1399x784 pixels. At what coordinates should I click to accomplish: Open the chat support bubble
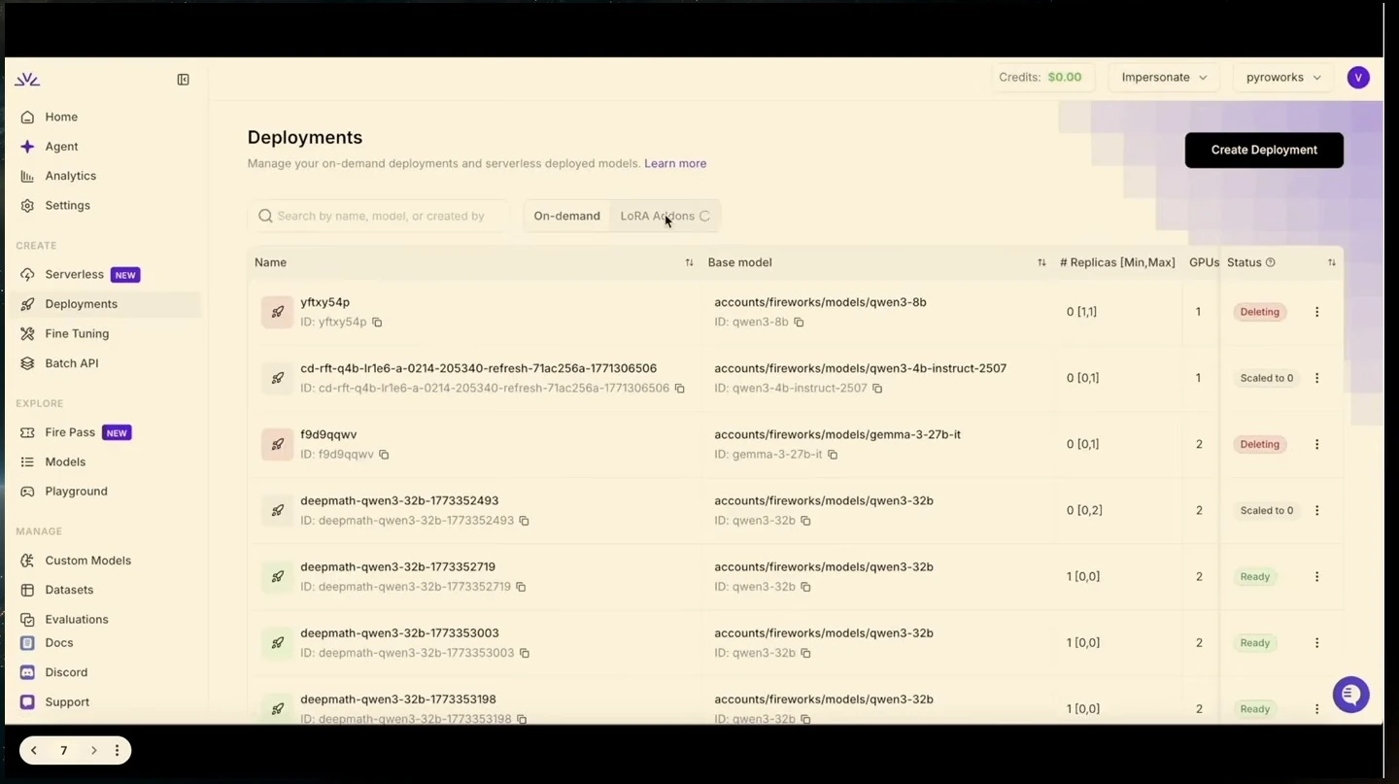tap(1350, 695)
